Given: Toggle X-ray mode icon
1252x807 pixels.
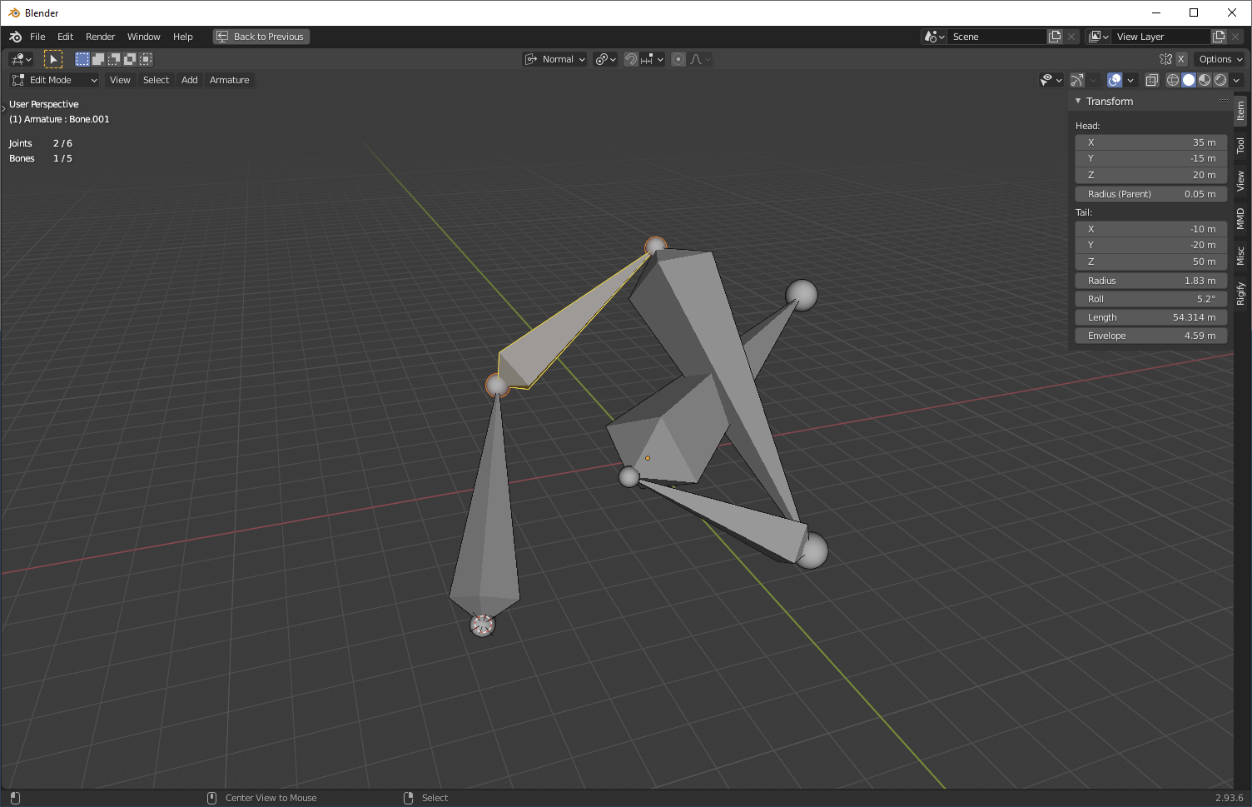Looking at the screenshot, I should pos(1152,80).
